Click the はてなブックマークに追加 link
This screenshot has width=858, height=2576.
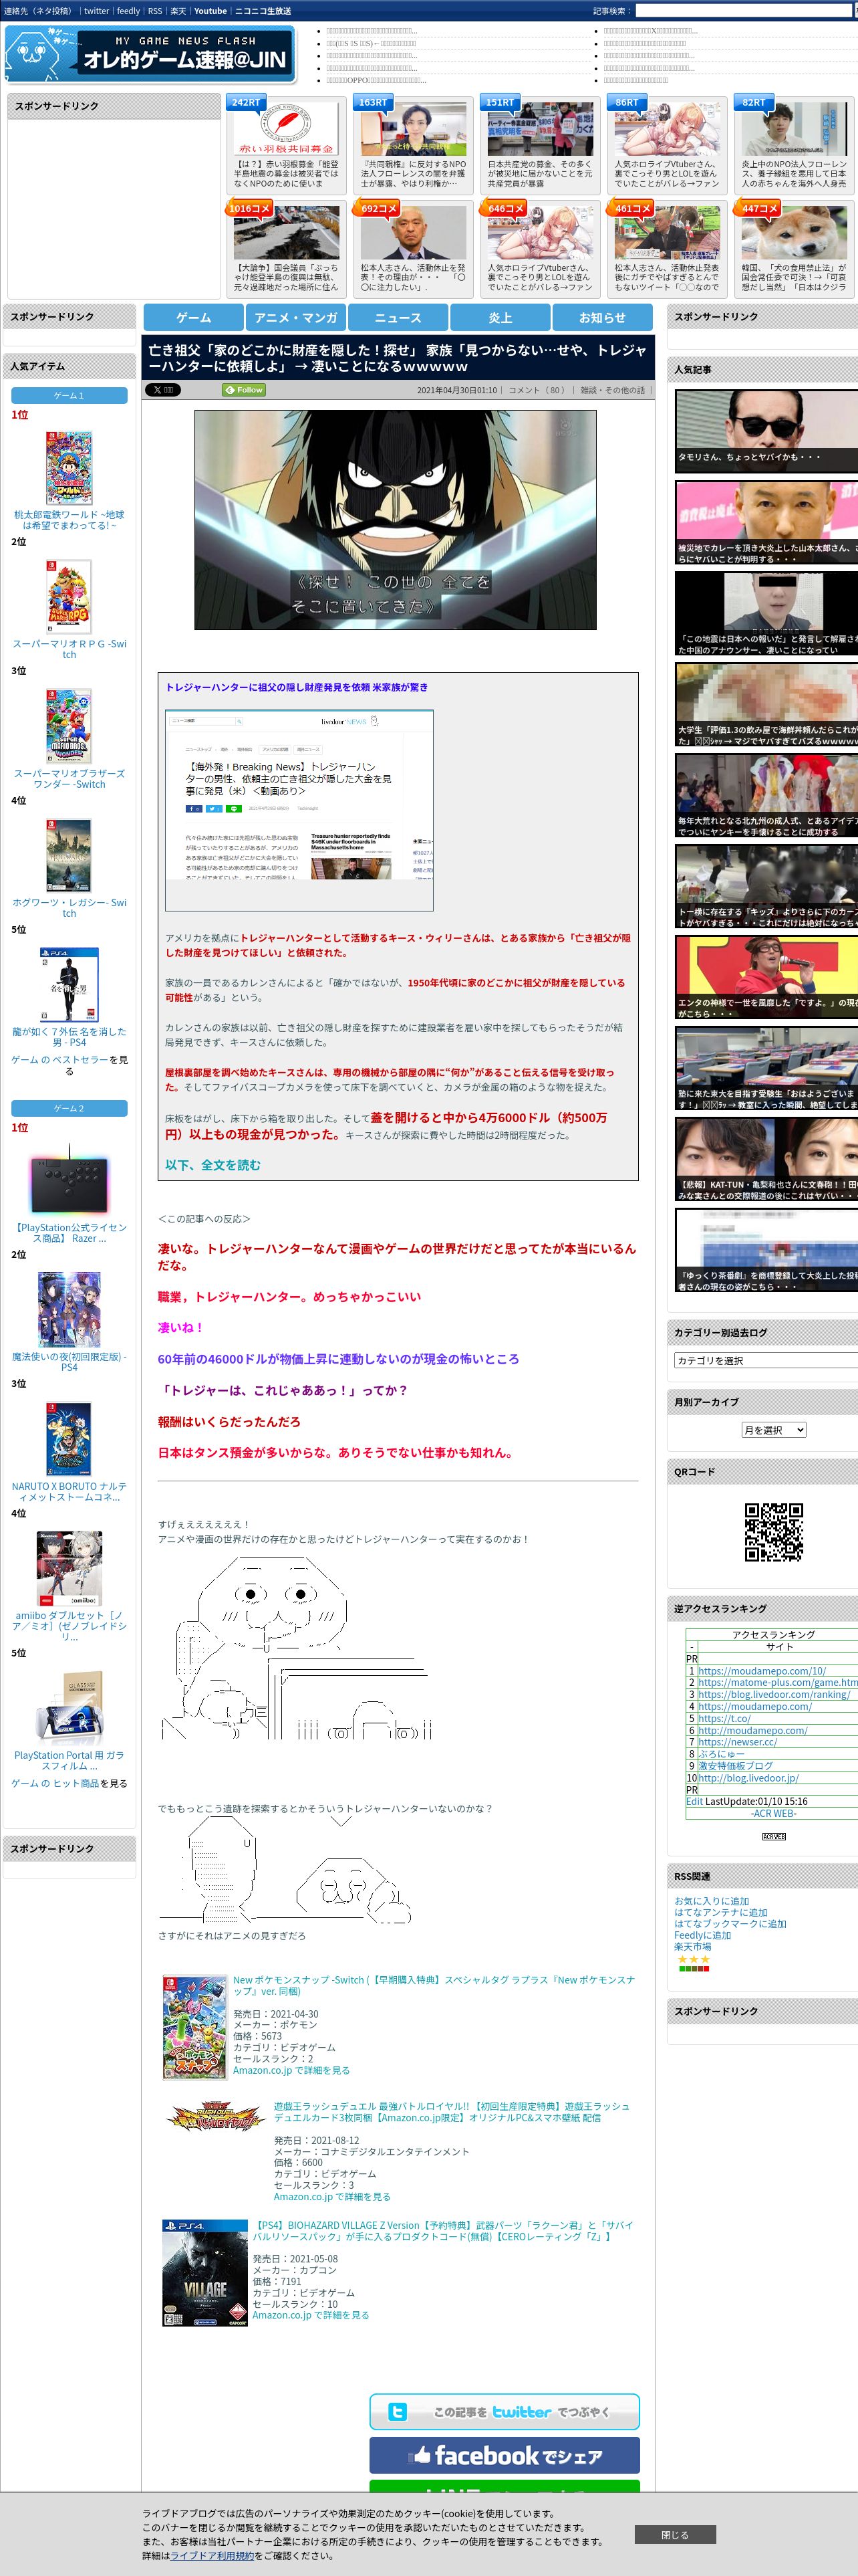point(730,1923)
